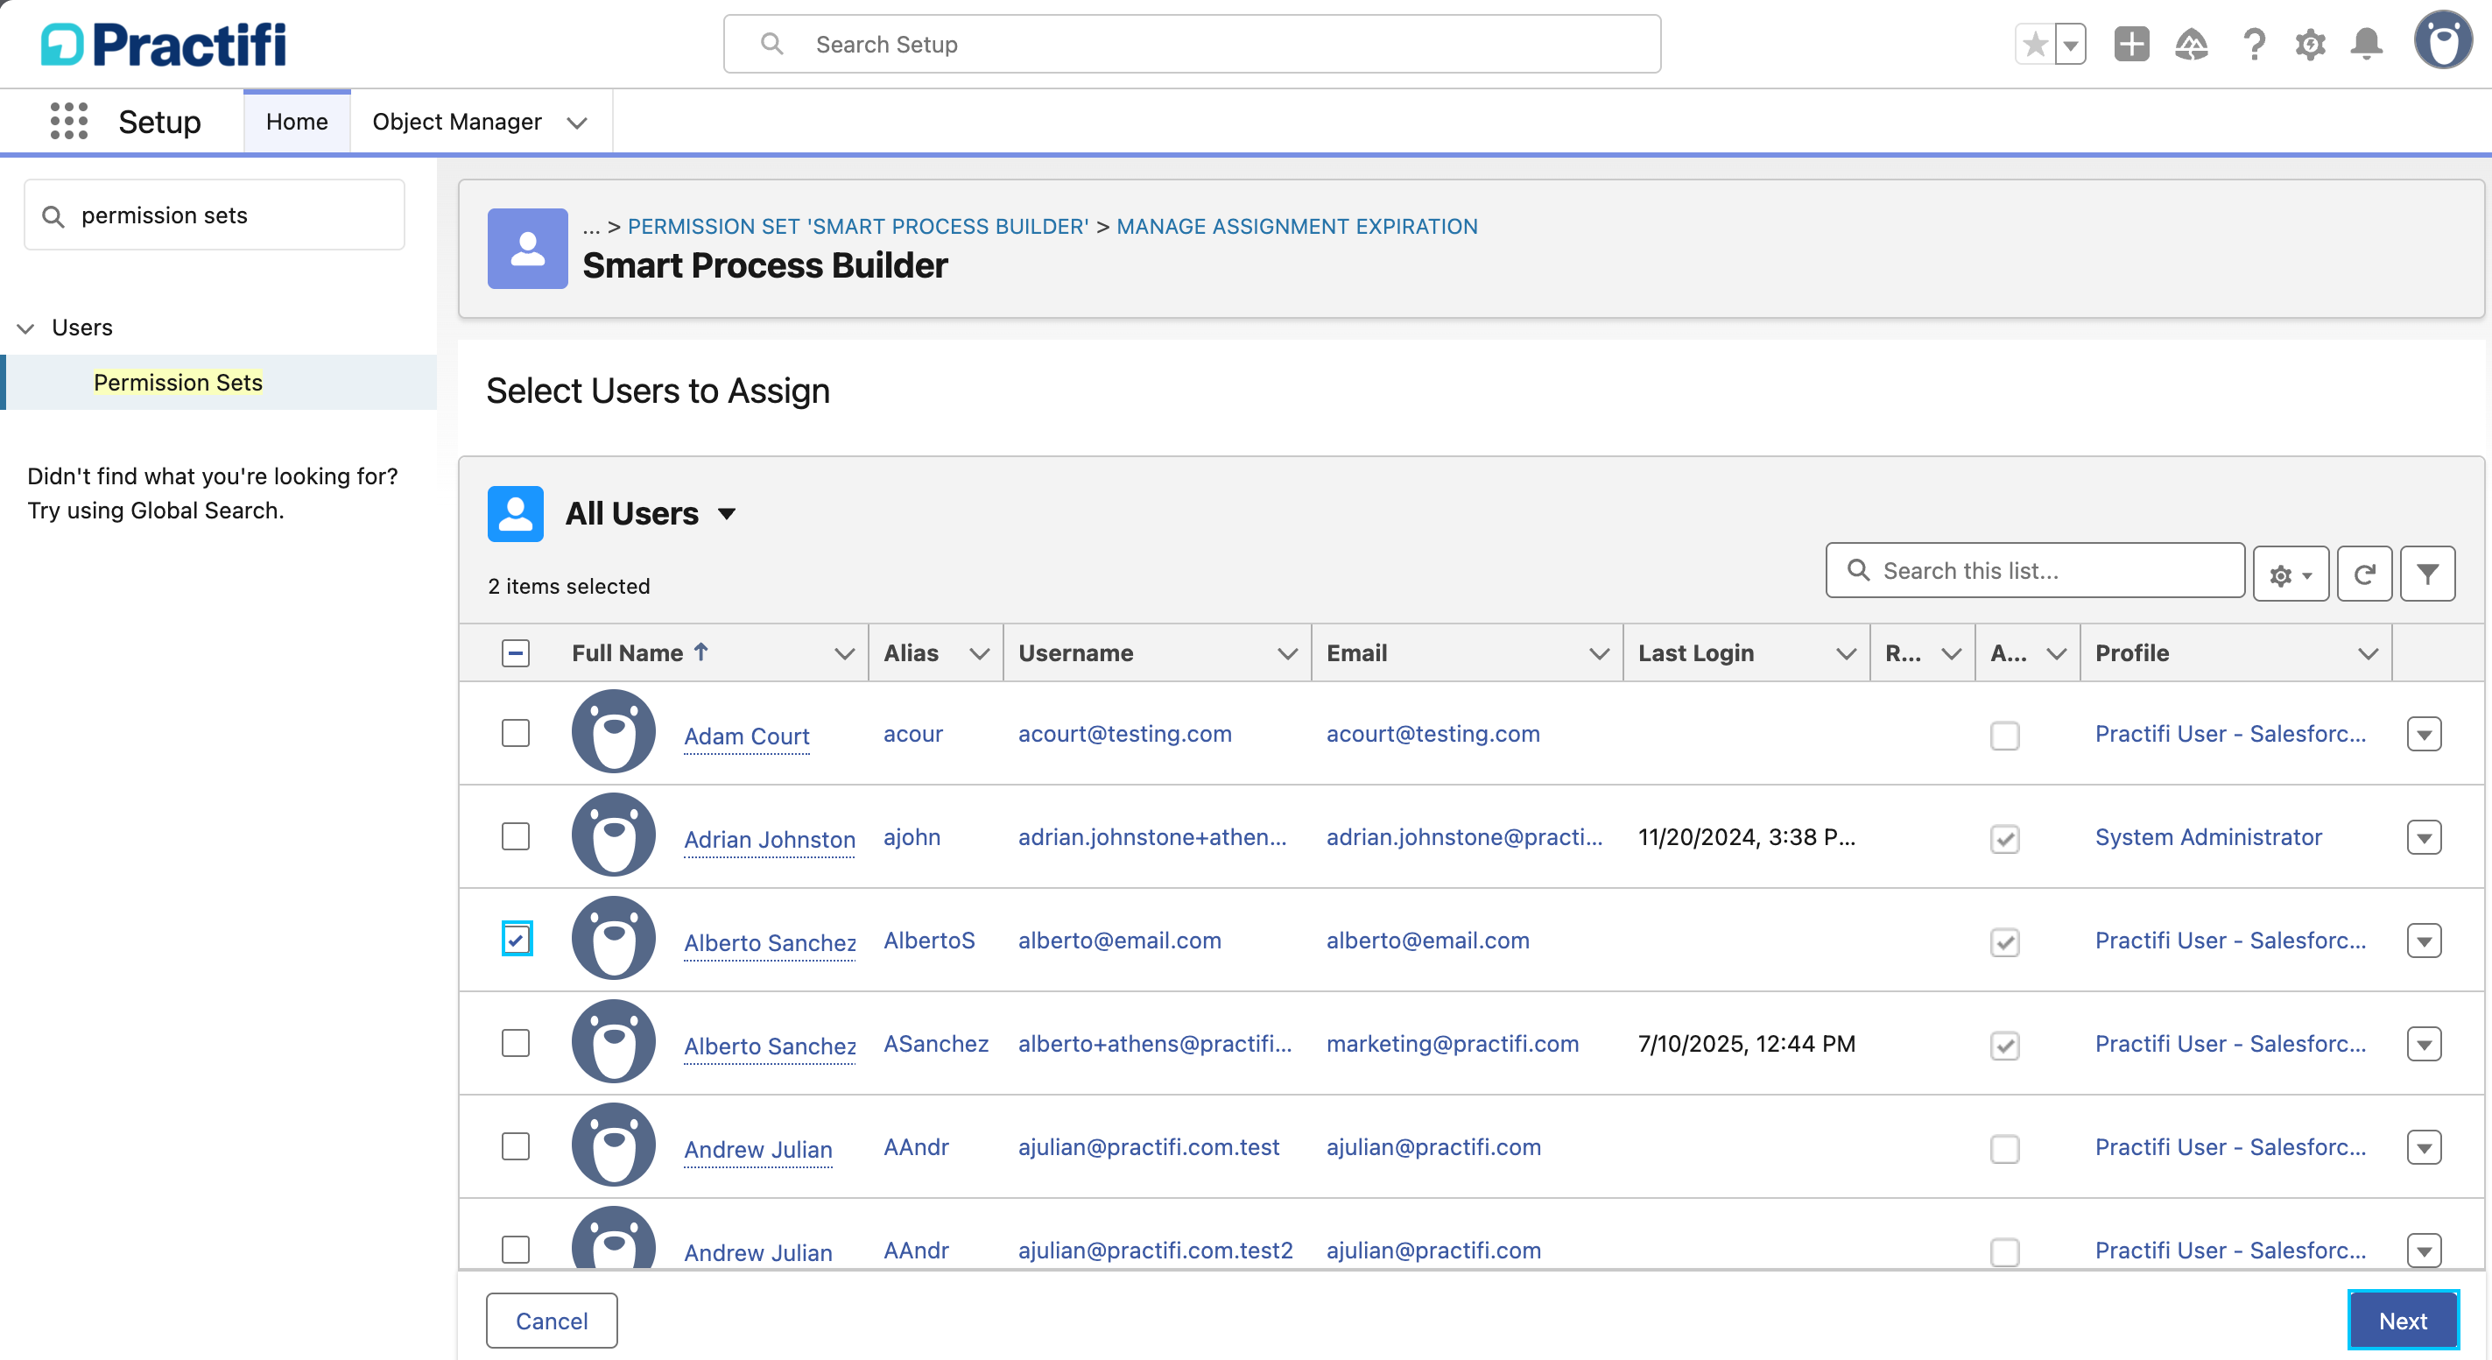Select the Adrian Johnston row checkbox
2492x1360 pixels.
coord(516,836)
